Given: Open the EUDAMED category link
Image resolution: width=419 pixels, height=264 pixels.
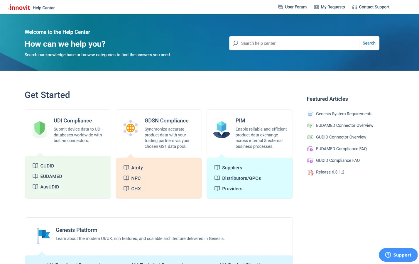Looking at the screenshot, I should pos(51,176).
